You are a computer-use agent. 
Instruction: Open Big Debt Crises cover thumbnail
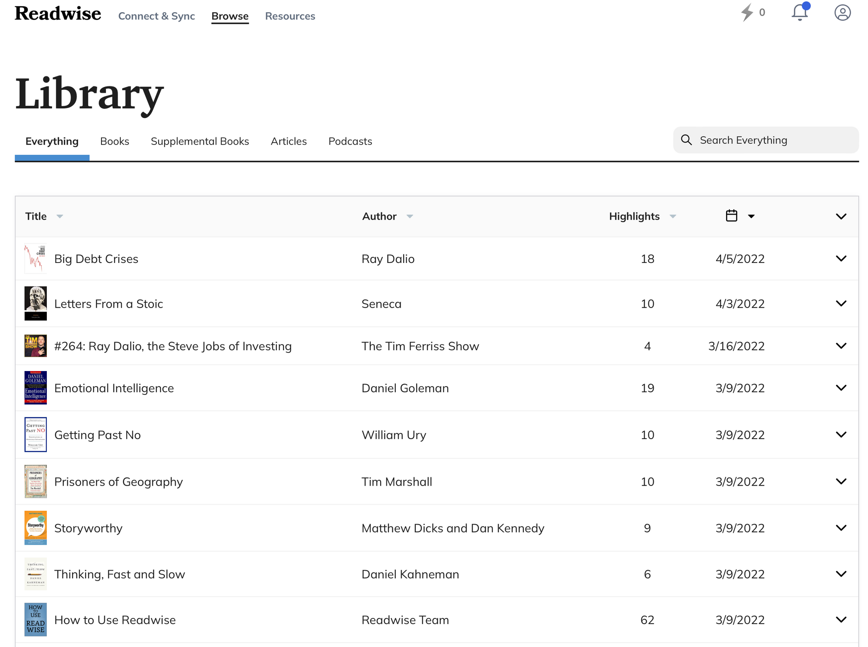click(35, 259)
